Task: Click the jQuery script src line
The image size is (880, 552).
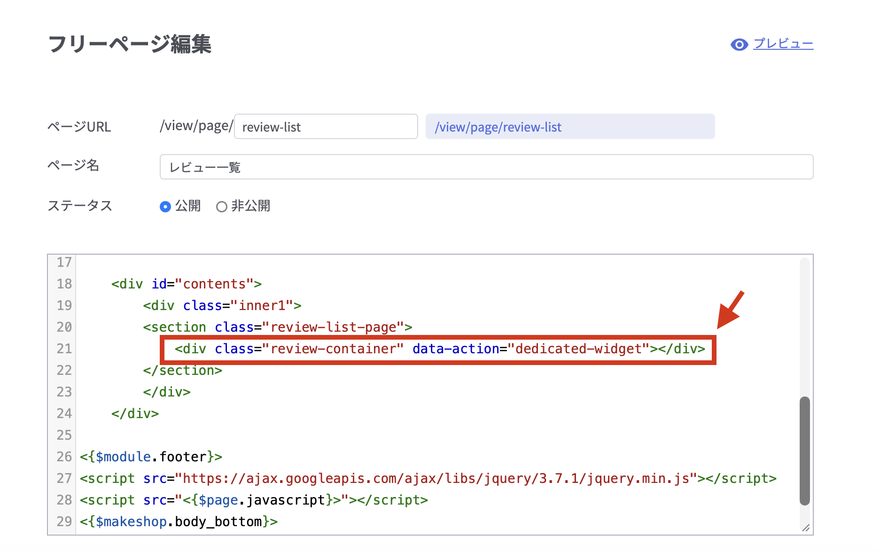Action: (428, 479)
